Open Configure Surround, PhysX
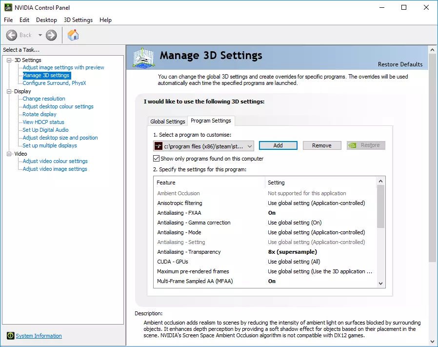The image size is (438, 347). tap(55, 83)
